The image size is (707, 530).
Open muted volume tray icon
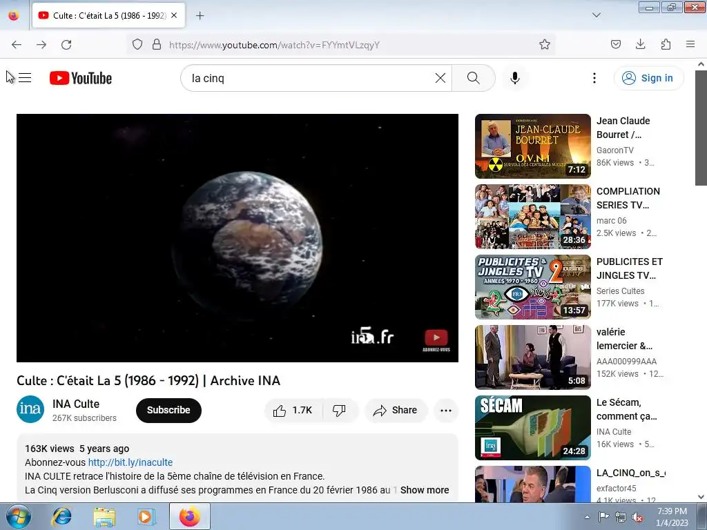[637, 517]
